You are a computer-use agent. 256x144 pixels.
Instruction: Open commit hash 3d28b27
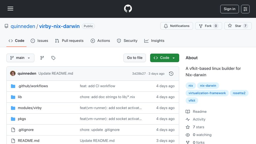pos(139,74)
